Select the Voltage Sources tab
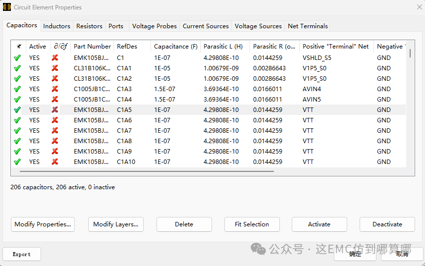The height and width of the screenshot is (266, 425). 258,26
